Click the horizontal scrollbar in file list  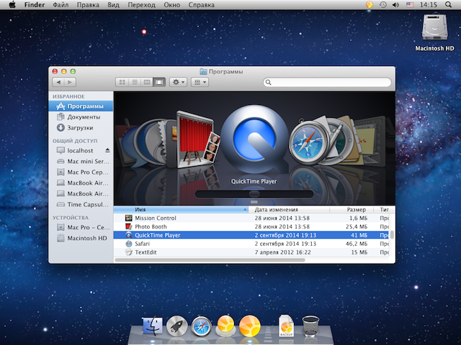pyautogui.click(x=210, y=260)
